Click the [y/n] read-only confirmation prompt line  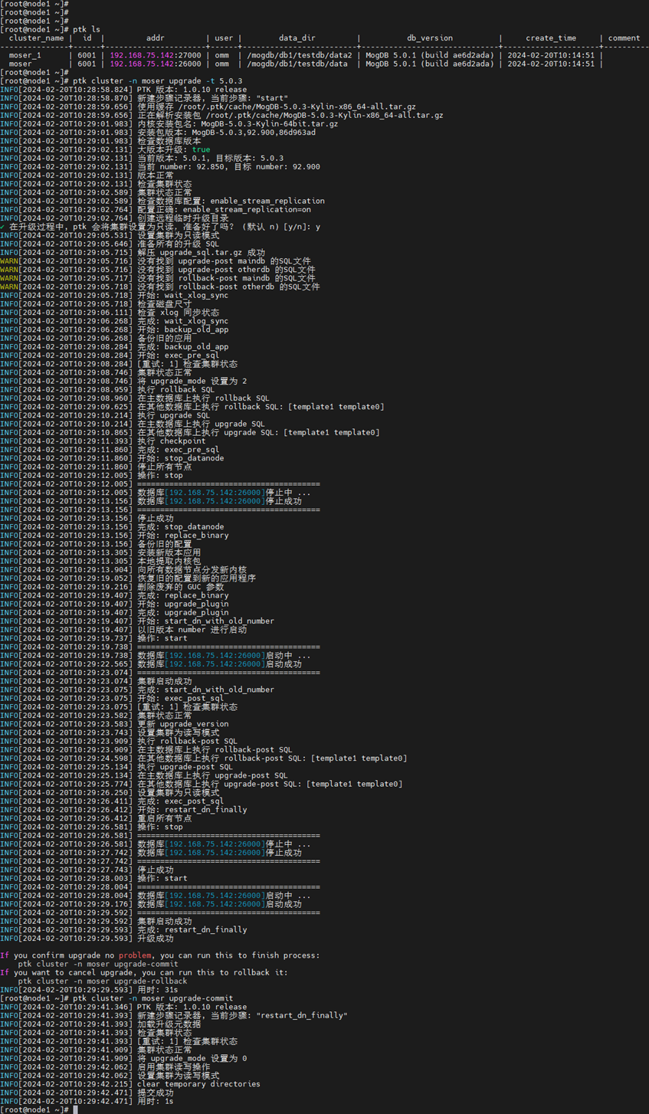coord(161,227)
